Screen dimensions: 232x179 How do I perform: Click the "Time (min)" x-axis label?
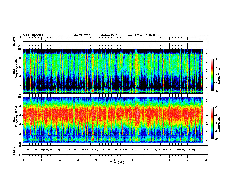117,162
